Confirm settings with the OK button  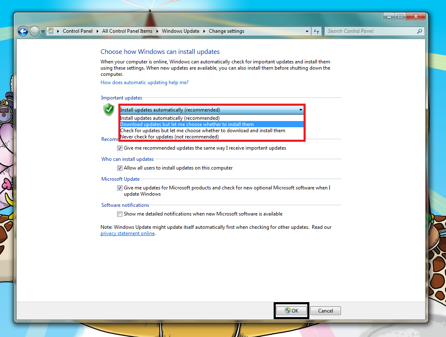[292, 311]
